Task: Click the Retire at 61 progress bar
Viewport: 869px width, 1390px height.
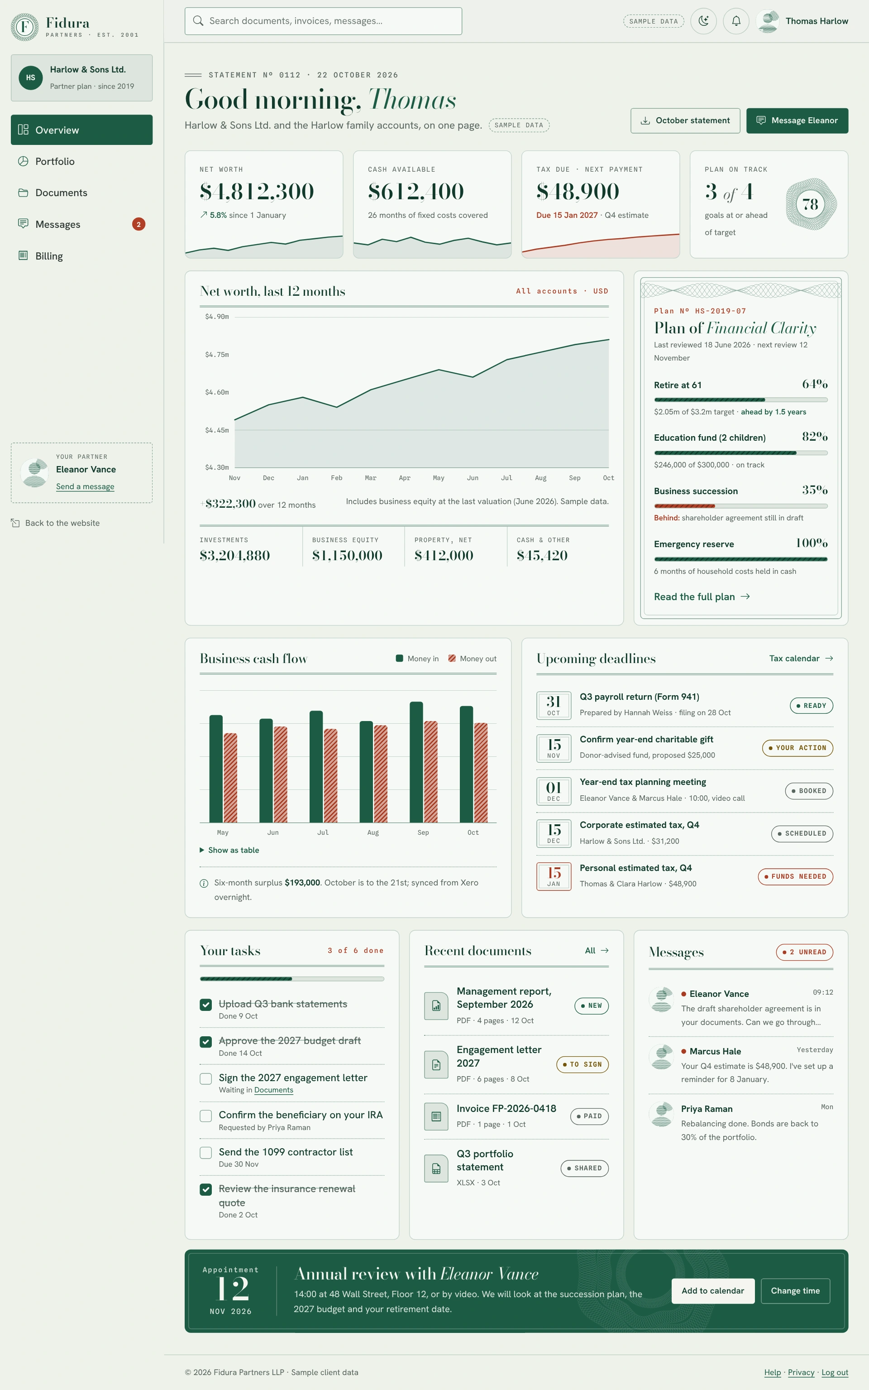Action: [741, 399]
